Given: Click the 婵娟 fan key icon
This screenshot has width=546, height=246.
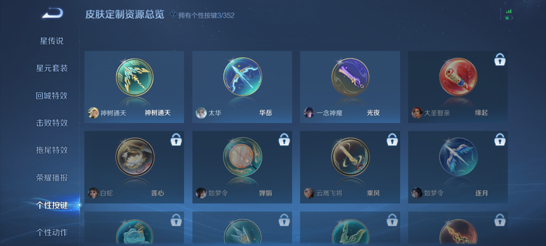Looking at the screenshot, I should pos(243,157).
